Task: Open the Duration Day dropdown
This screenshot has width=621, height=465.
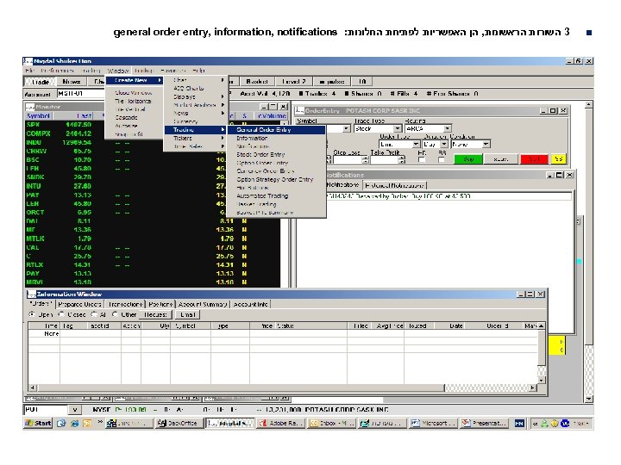Action: click(x=444, y=145)
